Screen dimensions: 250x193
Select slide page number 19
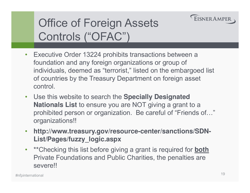click(223, 174)
